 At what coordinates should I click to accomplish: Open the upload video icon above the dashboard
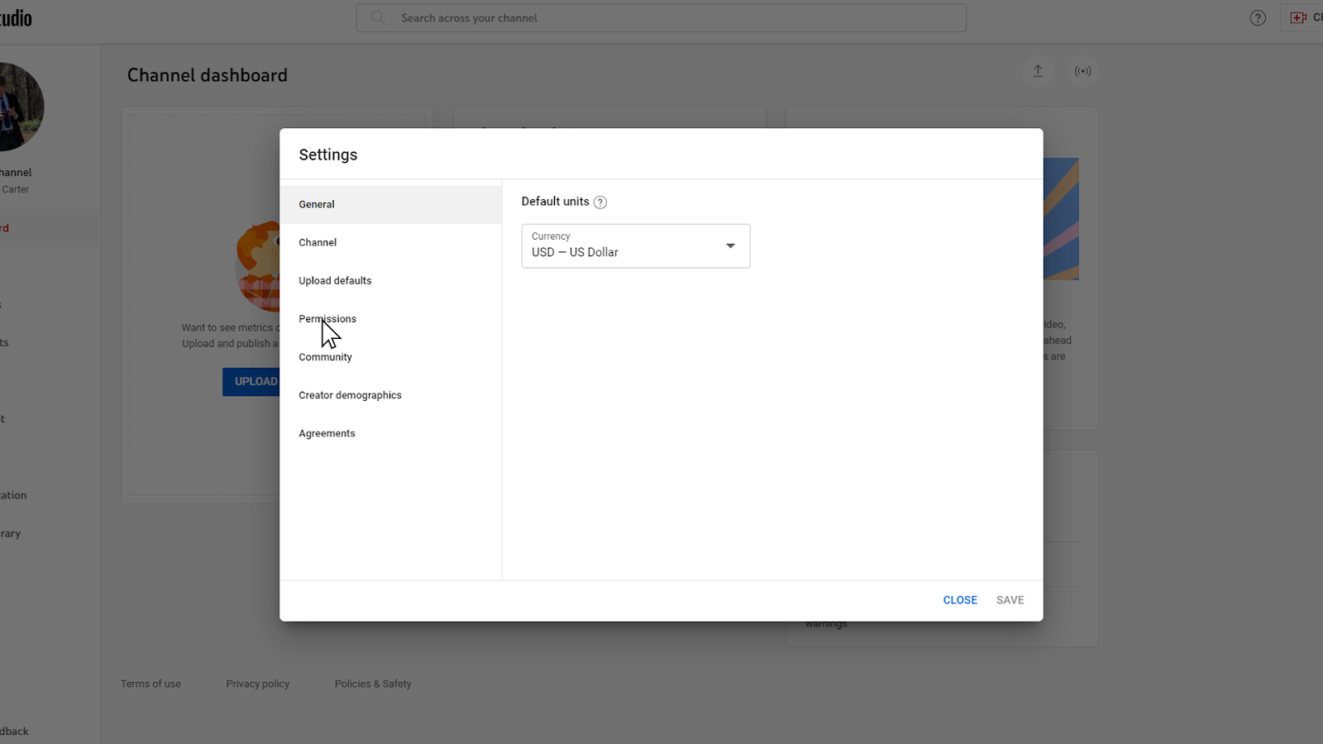[x=1038, y=71]
